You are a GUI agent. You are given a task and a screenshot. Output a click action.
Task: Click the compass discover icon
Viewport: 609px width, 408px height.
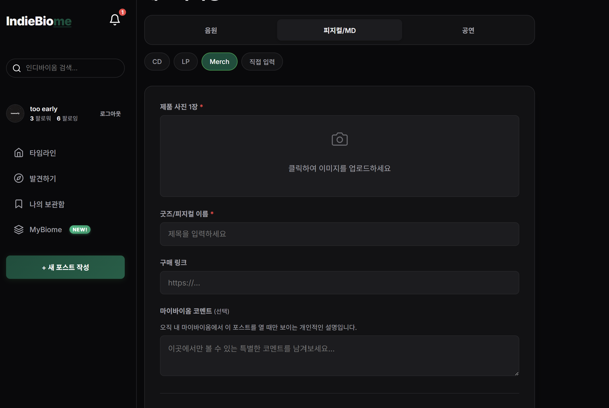(19, 178)
